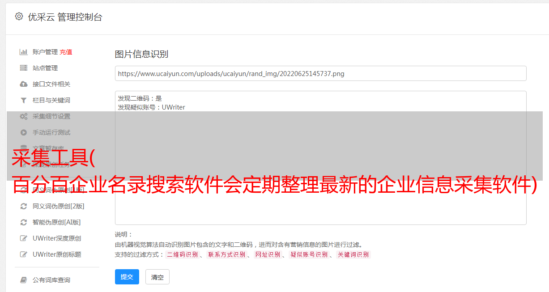Click the book icon for 公有词库查询
This screenshot has height=292, width=549.
click(x=24, y=280)
